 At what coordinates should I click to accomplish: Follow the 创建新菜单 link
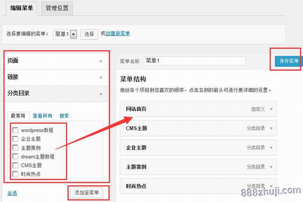117,34
